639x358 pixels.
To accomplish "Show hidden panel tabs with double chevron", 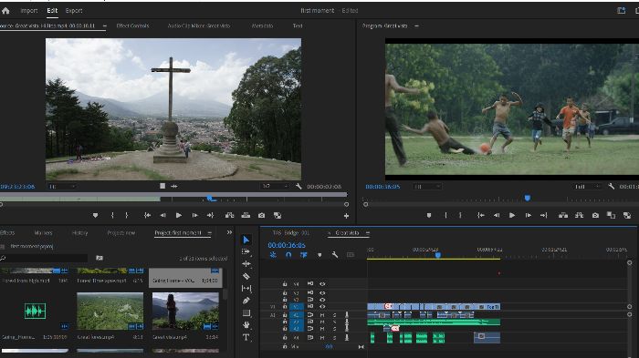I will tap(229, 232).
